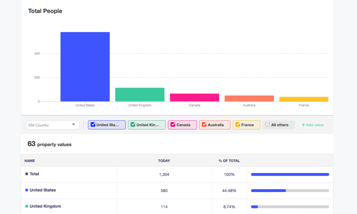Click the Total People chart title
This screenshot has height=214, width=357.
[45, 11]
